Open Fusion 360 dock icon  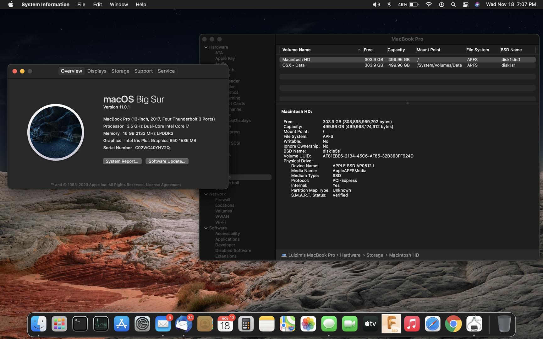[391, 324]
